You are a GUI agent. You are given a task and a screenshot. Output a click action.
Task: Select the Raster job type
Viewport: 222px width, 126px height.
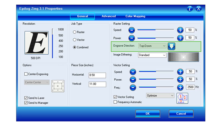click(75, 32)
